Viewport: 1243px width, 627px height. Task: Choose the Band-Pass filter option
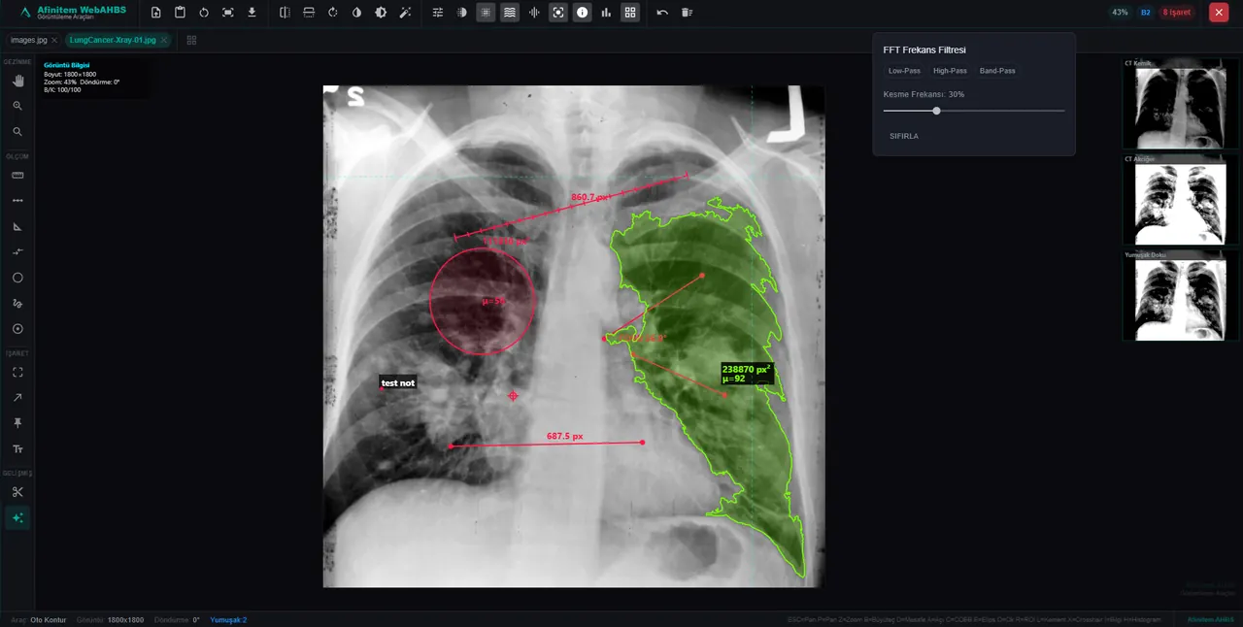[x=997, y=71]
